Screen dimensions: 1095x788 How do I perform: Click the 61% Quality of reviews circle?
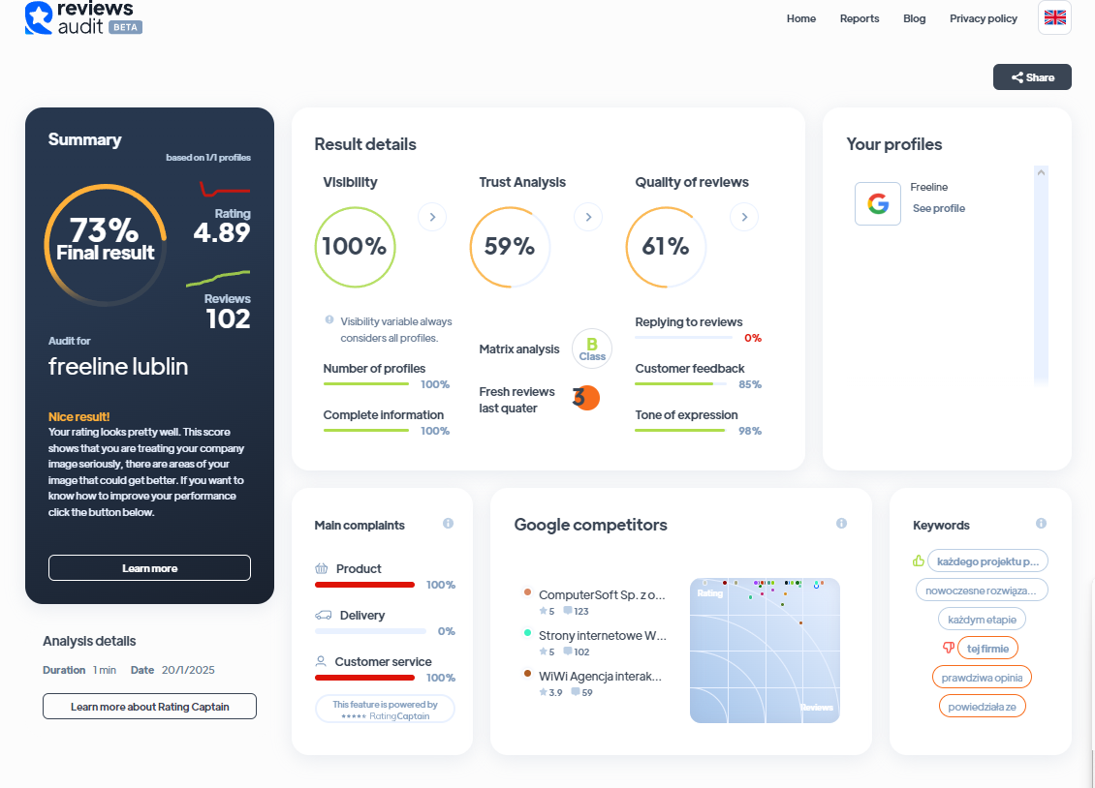tap(667, 247)
